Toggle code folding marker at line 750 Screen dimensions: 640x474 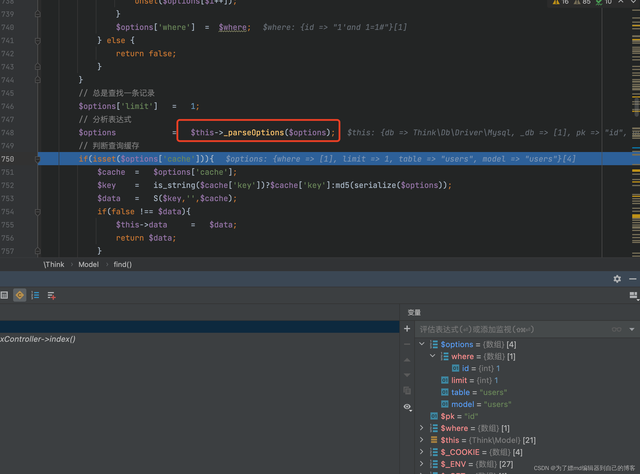(38, 159)
